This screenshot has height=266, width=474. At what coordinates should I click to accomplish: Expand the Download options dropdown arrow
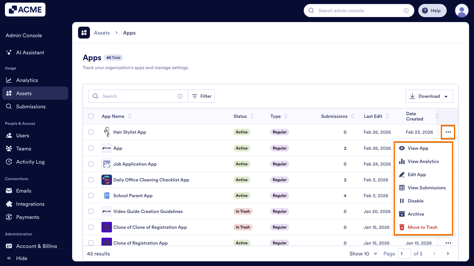(447, 96)
